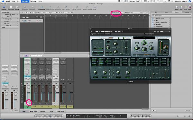Click the Set Locators toolbar icon

41,8
